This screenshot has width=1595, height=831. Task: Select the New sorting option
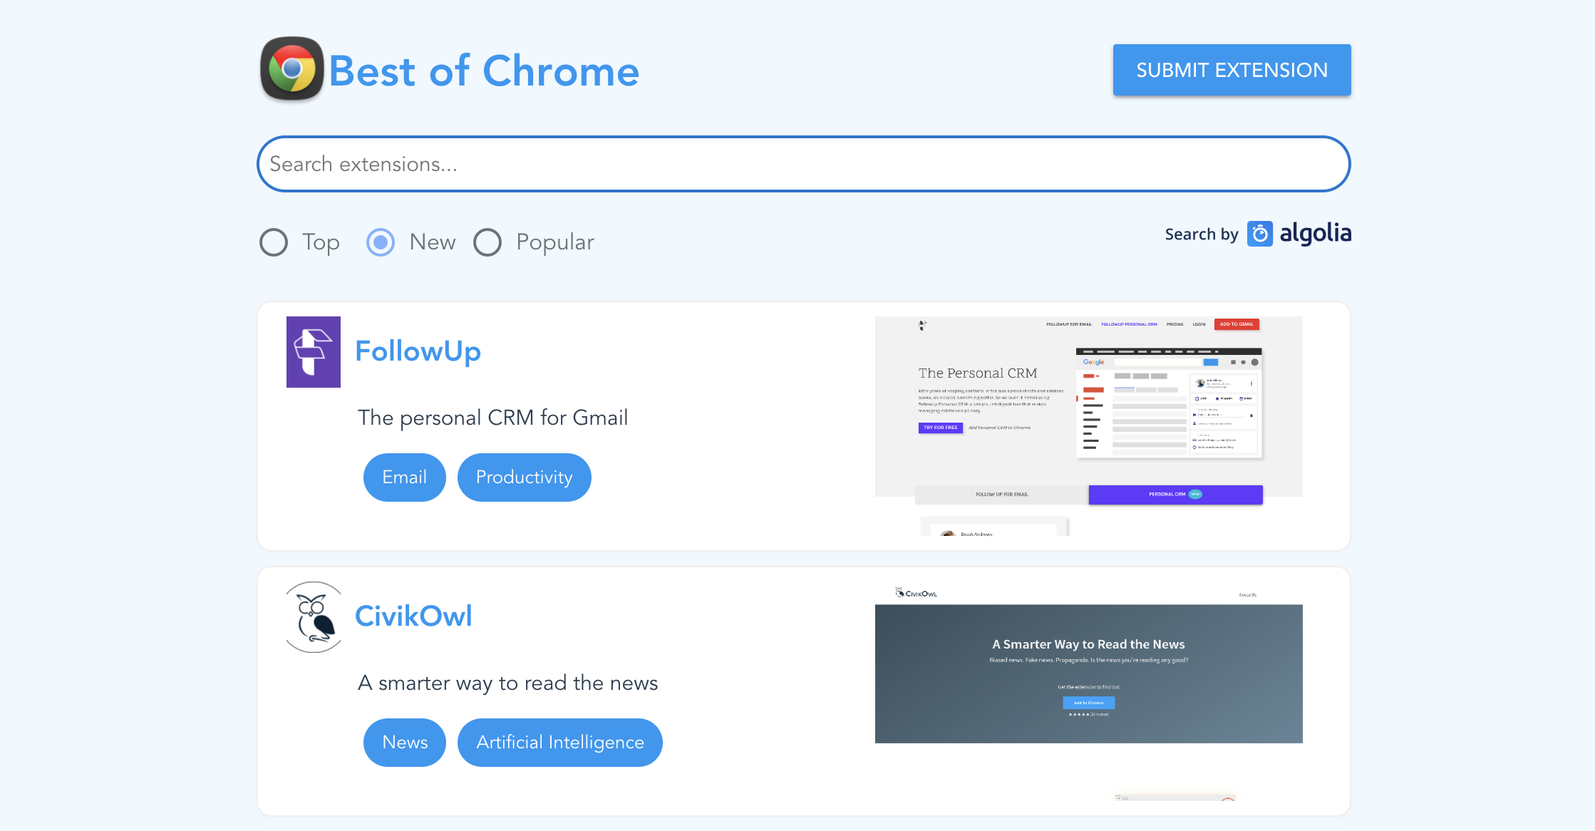(x=381, y=242)
